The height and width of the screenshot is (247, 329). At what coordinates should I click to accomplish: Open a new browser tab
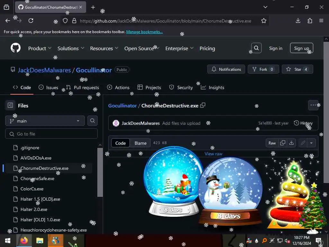pos(93,7)
